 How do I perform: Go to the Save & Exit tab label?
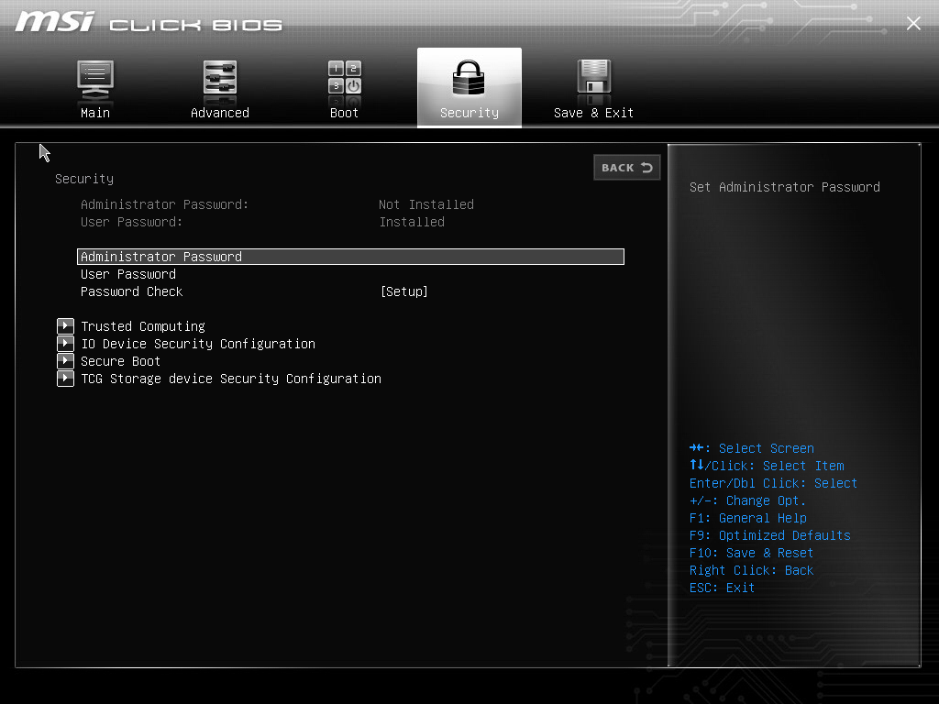(x=593, y=113)
